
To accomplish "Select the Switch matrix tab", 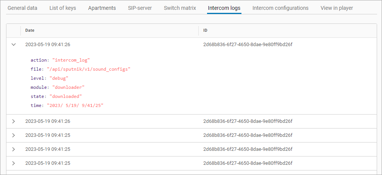I will tap(180, 8).
